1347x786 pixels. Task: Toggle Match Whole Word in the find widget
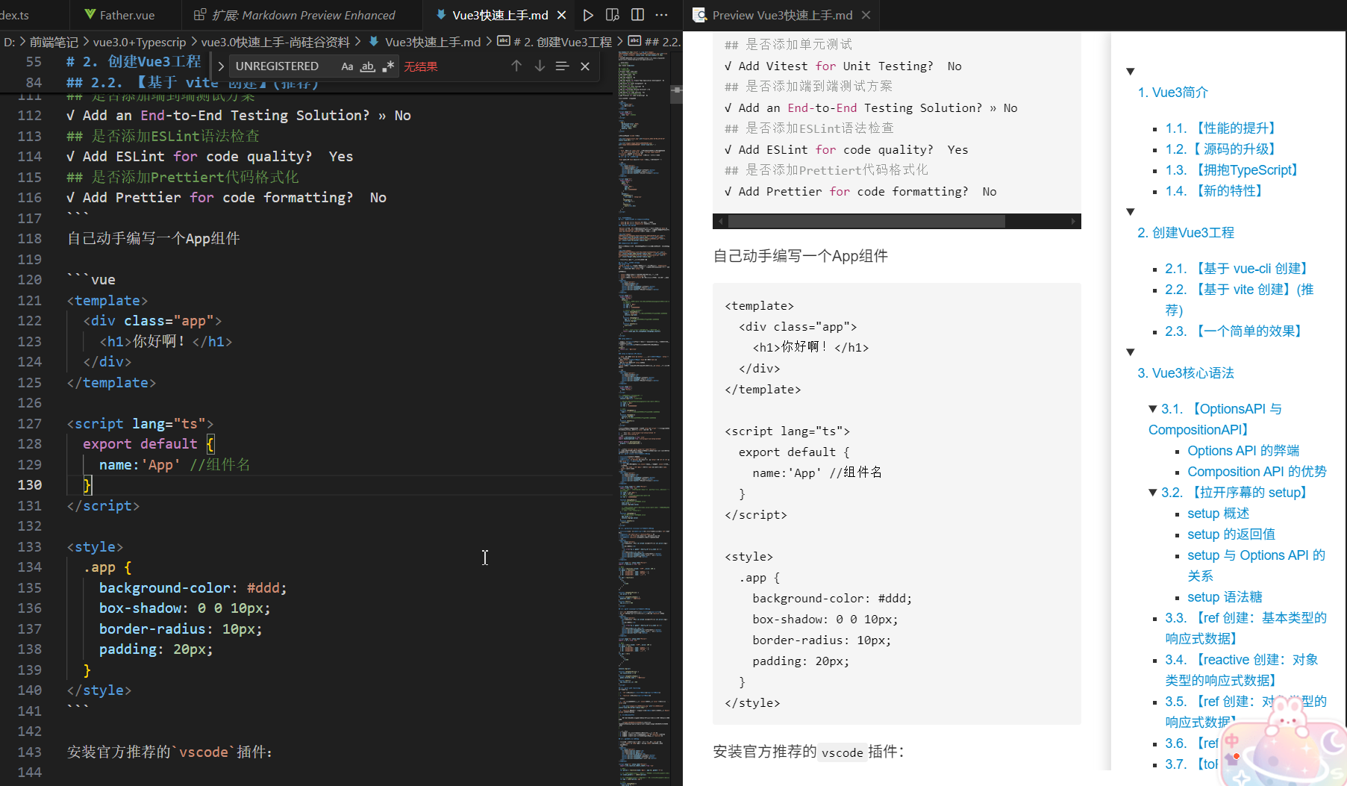[x=367, y=66]
